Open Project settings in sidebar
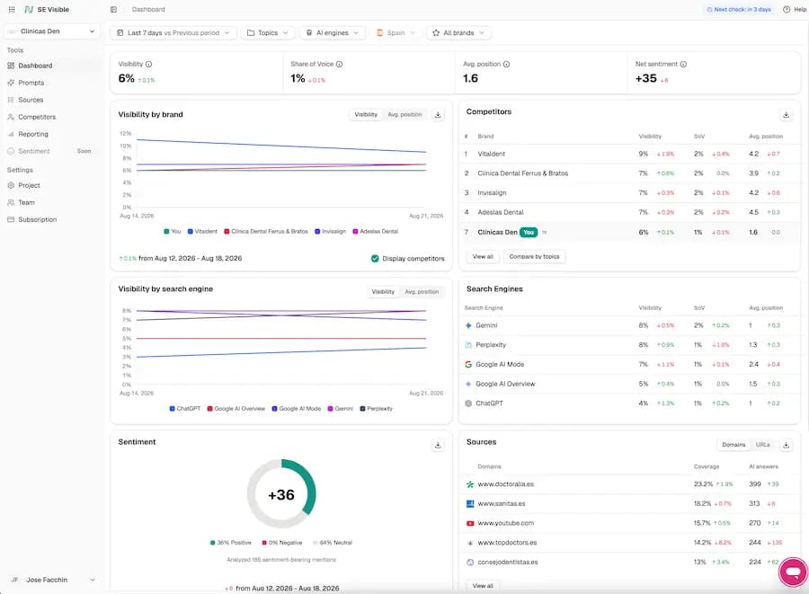The height and width of the screenshot is (594, 809). point(29,185)
